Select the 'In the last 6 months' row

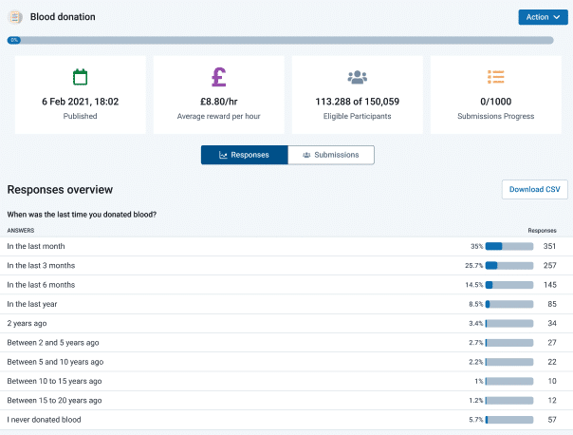tap(286, 285)
